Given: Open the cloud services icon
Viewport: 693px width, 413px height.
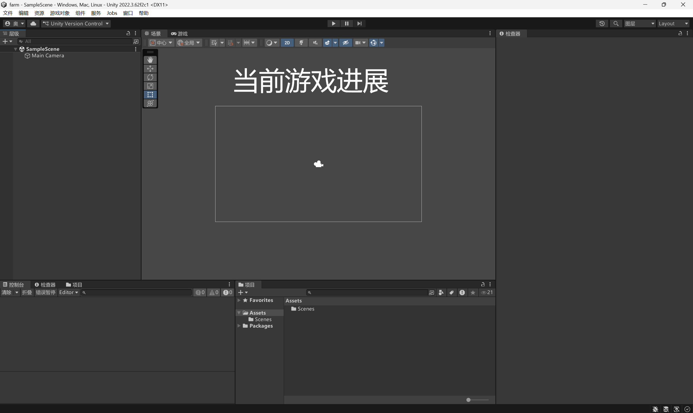Looking at the screenshot, I should coord(33,24).
